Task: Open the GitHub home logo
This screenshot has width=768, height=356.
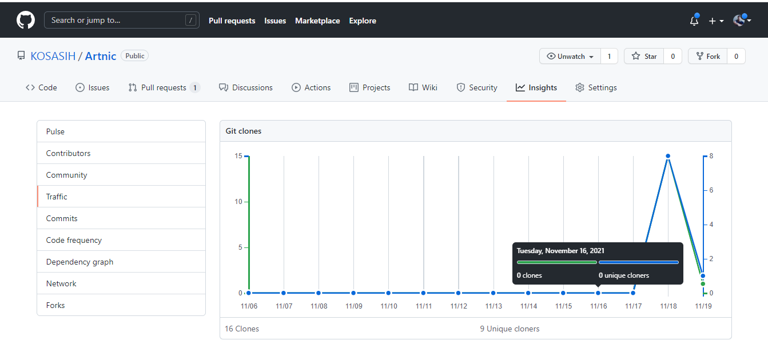Action: (26, 21)
